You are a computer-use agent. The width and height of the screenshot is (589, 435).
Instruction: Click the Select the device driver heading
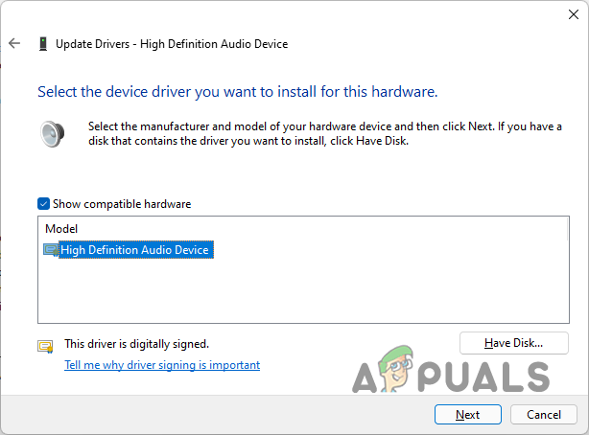coord(237,93)
